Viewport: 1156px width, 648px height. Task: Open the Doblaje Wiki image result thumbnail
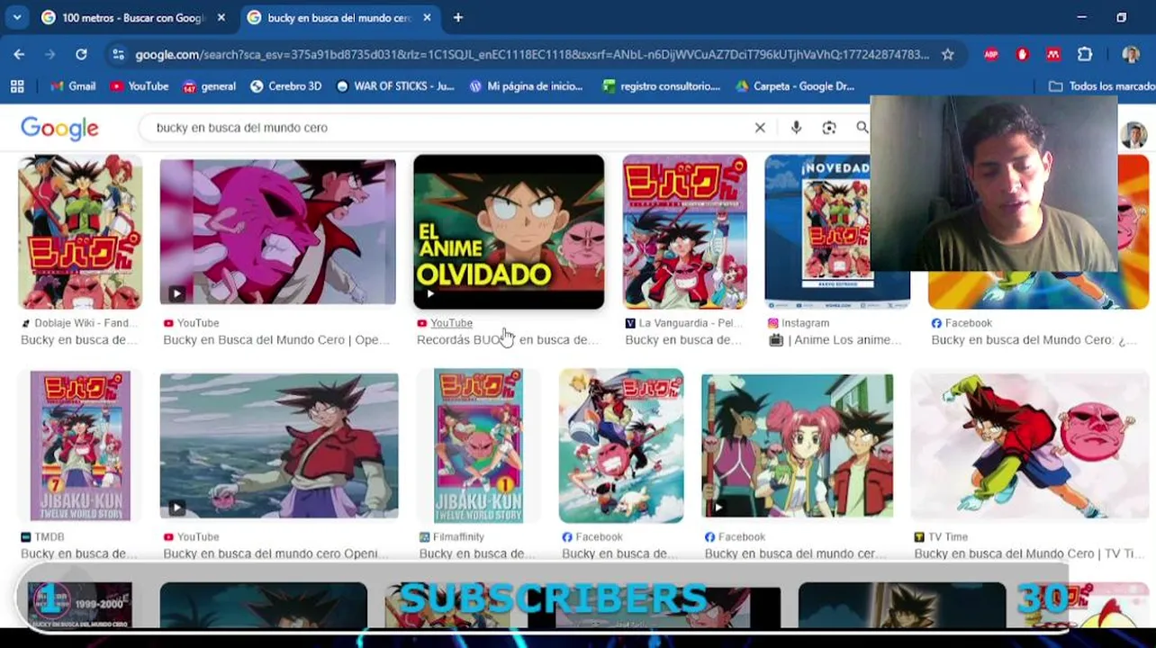(x=80, y=232)
